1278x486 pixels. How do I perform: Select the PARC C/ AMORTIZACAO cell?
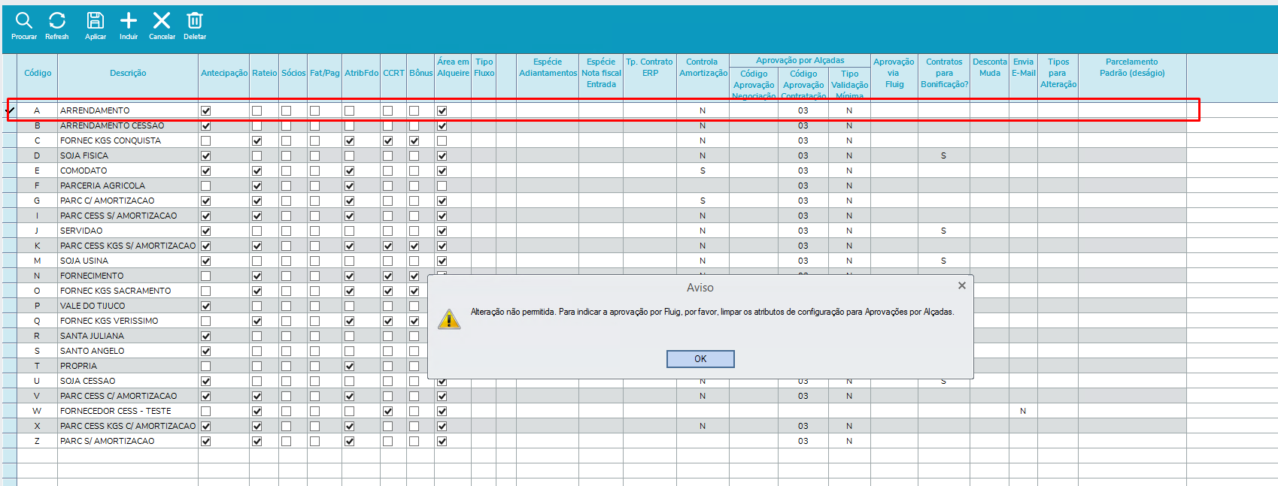coord(128,201)
